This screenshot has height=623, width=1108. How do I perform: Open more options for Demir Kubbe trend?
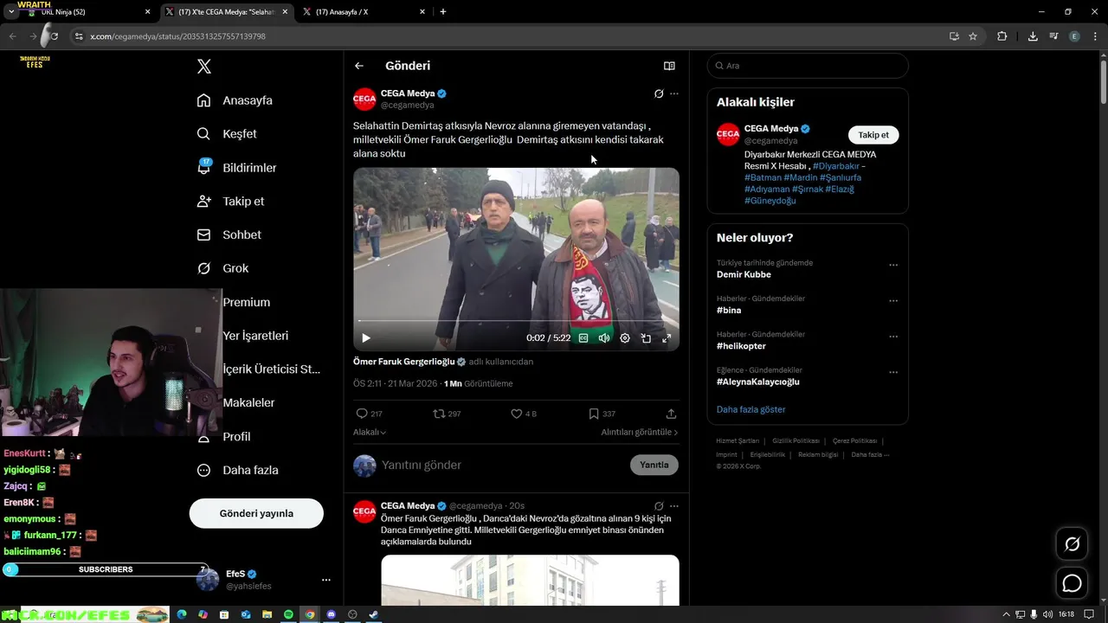click(x=893, y=266)
